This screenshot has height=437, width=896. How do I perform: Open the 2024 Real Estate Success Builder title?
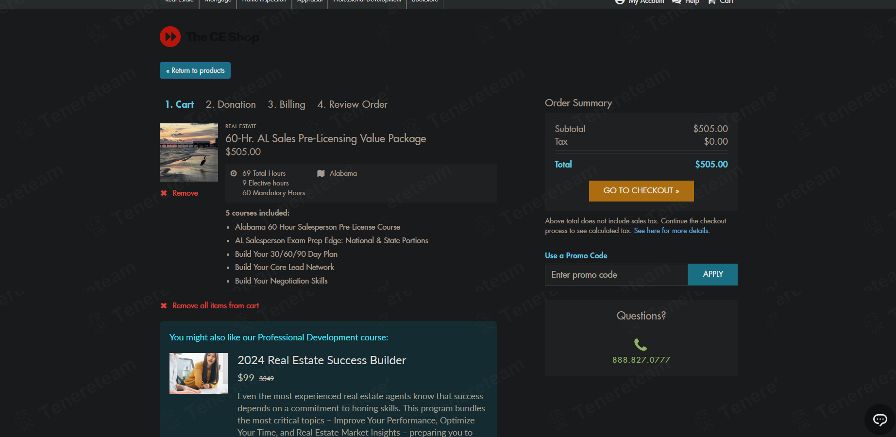click(321, 360)
